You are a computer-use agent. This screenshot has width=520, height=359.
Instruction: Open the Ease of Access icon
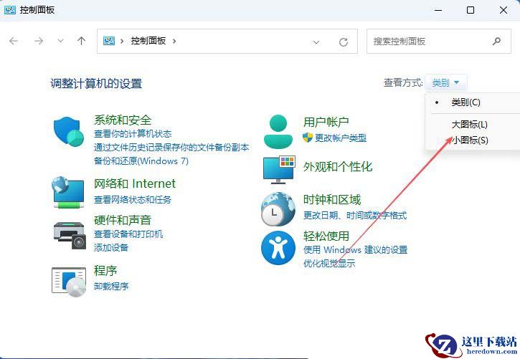(x=278, y=248)
